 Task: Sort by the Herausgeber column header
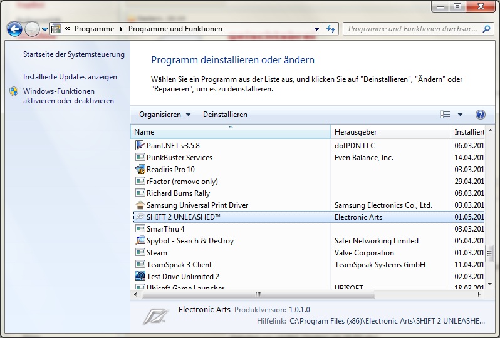coord(390,132)
